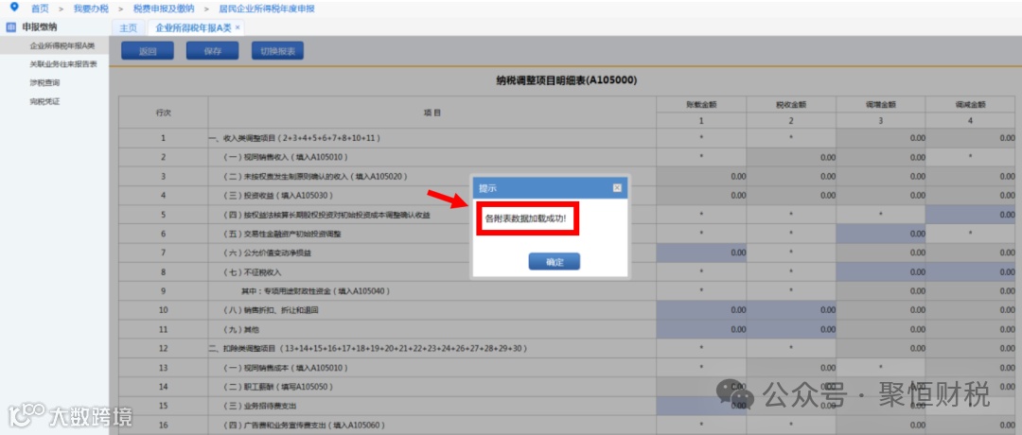This screenshot has height=435, width=1022.
Task: Click the 不征税收入 row label
Action: pos(252,271)
